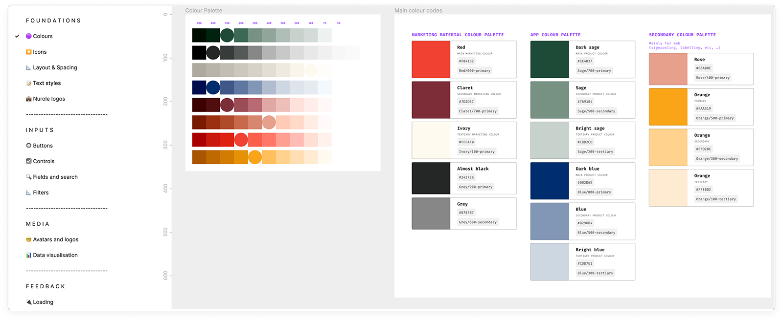
Task: Click the '#002D6E' hex code
Action: (x=585, y=182)
